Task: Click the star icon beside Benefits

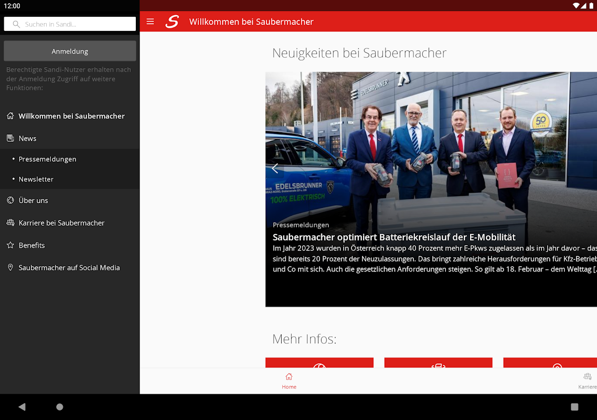Action: pos(10,245)
